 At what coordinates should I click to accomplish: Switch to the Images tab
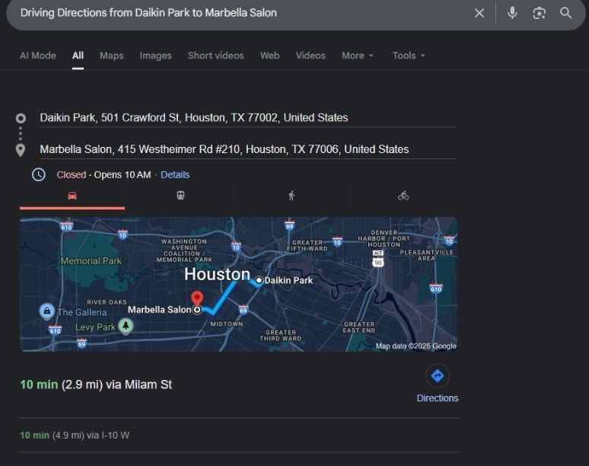(155, 56)
